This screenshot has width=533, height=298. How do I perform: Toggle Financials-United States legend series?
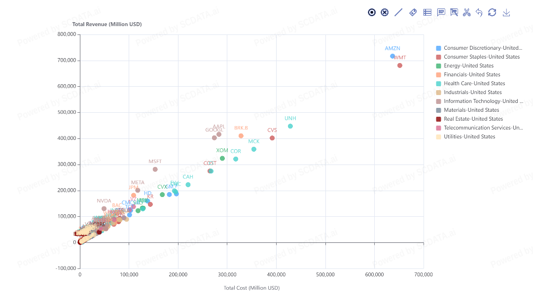tap(468, 74)
